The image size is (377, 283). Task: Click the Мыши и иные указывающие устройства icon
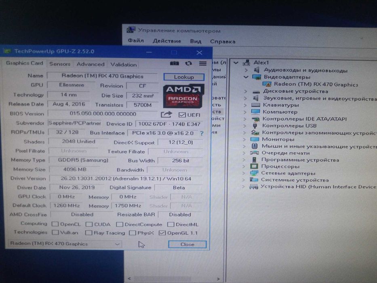[x=255, y=146]
